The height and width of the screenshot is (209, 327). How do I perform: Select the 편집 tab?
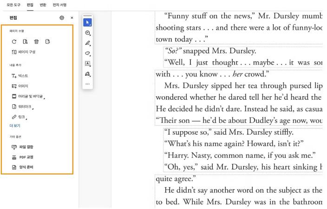pyautogui.click(x=30, y=5)
